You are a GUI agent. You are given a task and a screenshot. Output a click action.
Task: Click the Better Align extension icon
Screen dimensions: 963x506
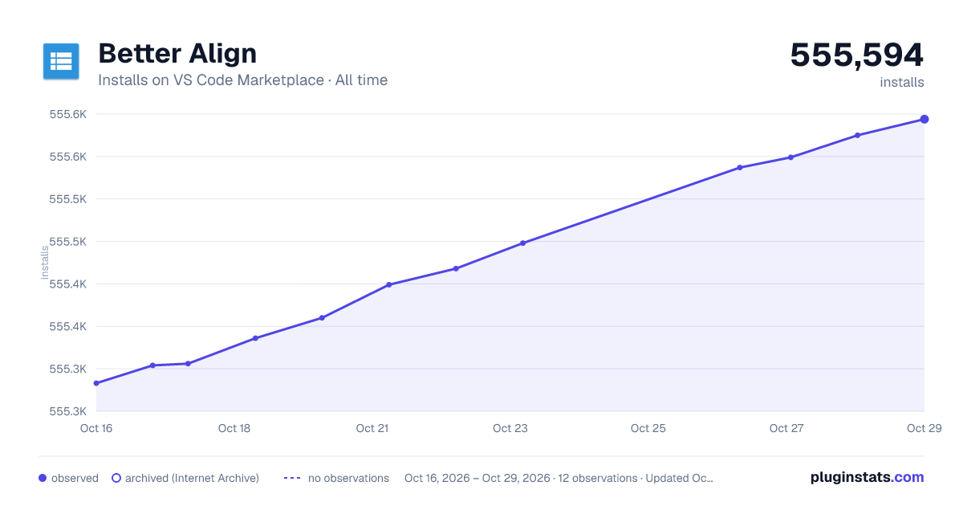point(61,61)
